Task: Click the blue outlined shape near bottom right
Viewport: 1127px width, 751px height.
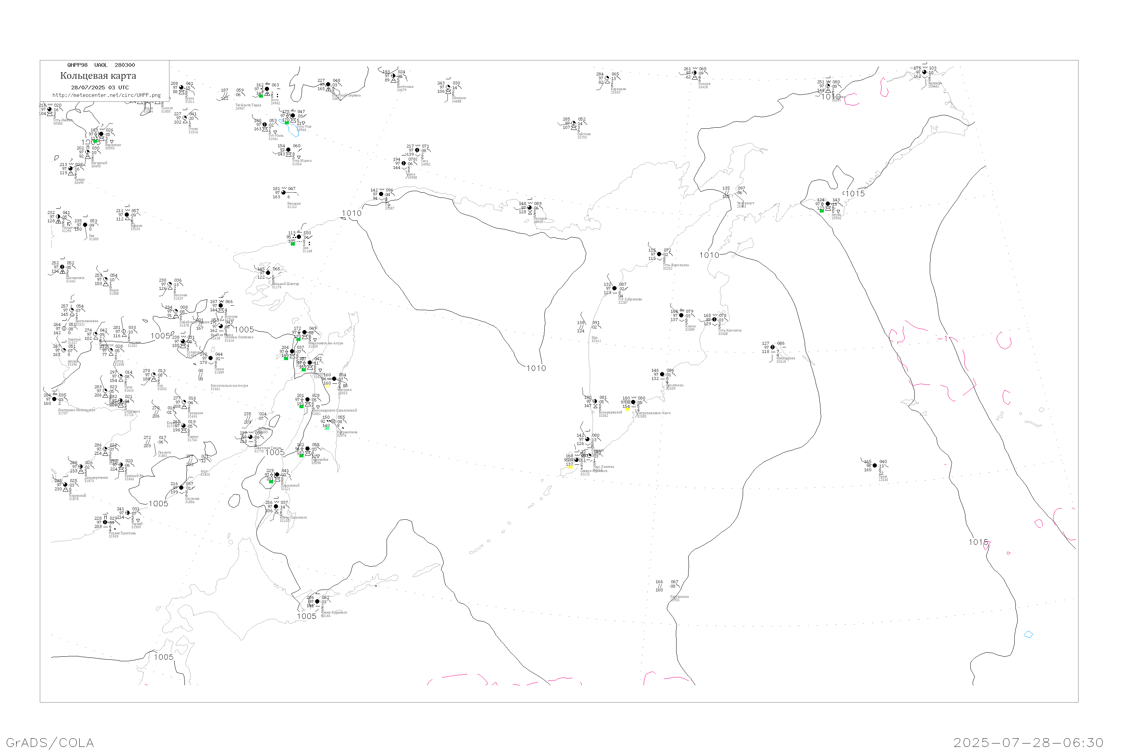Action: coord(1028,635)
